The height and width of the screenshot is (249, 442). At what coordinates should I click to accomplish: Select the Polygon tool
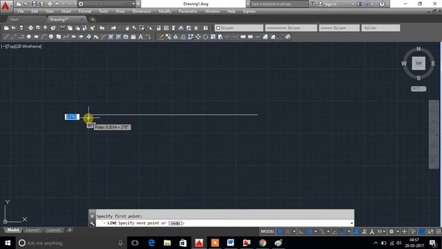(x=29, y=37)
